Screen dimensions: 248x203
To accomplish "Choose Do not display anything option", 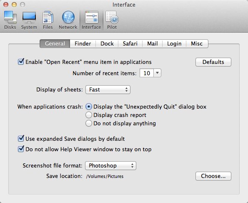I will pyautogui.click(x=88, y=123).
